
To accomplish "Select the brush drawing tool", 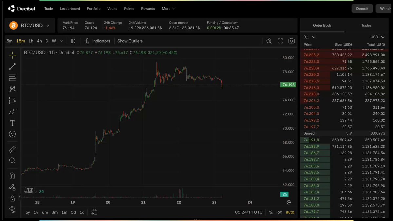I will pos(12,112).
